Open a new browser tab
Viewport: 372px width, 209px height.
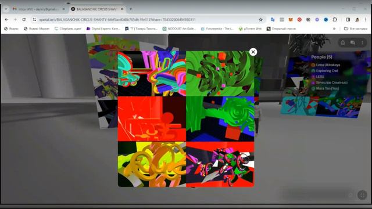[131, 9]
